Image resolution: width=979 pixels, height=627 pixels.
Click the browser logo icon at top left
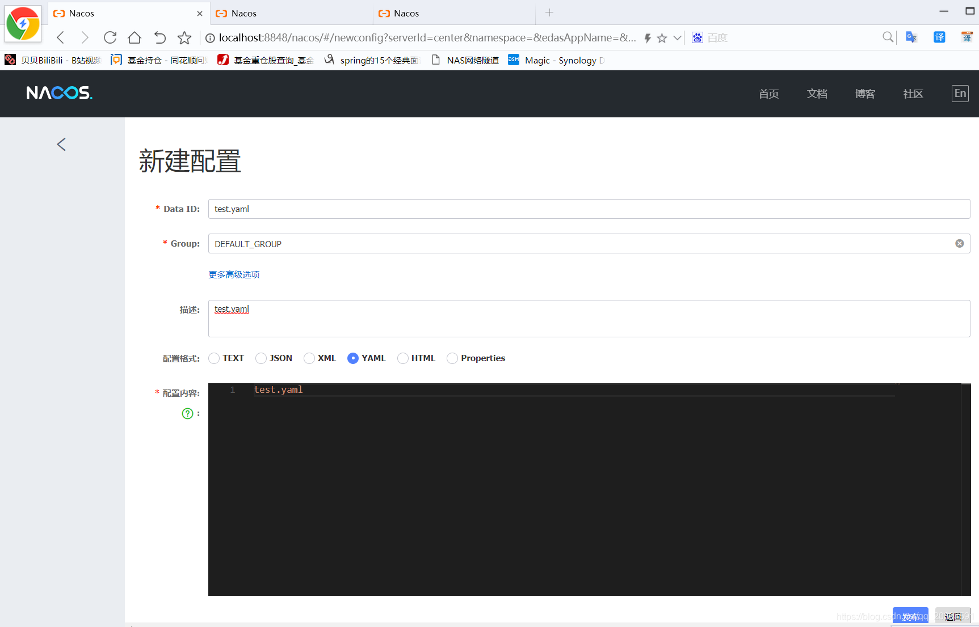click(x=23, y=24)
